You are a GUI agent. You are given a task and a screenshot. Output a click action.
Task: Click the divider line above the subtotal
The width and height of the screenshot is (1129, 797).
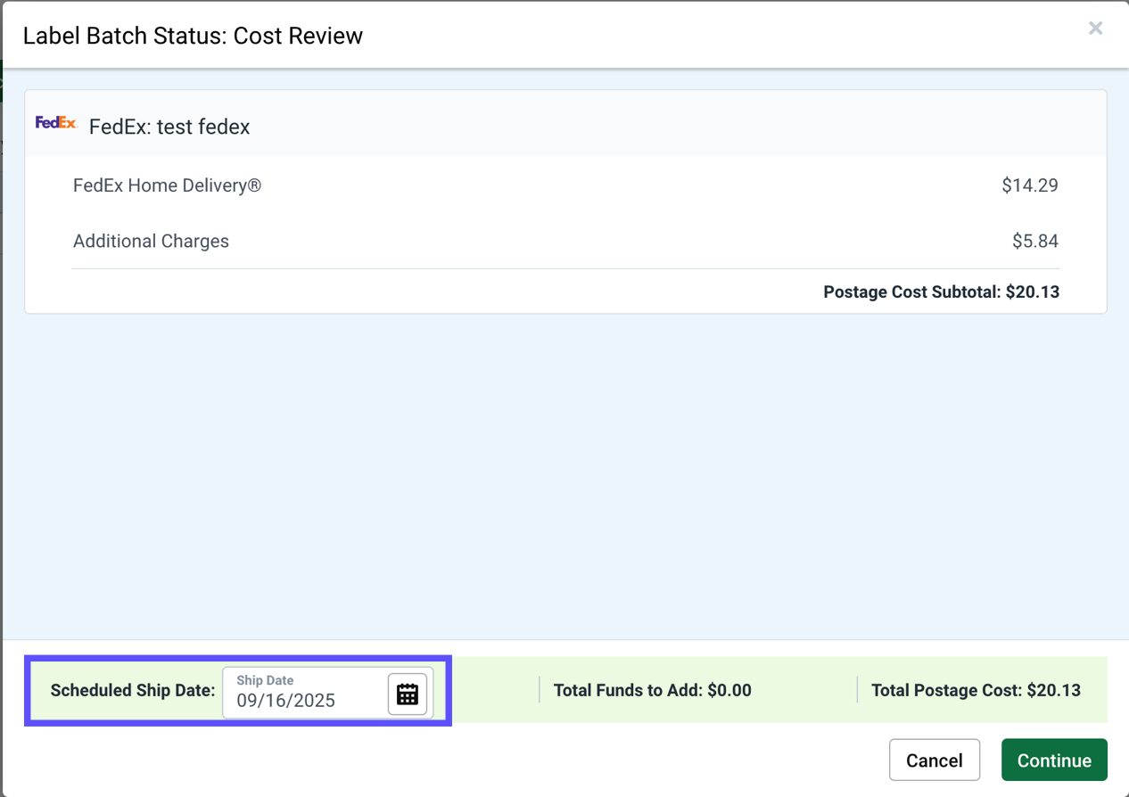tap(565, 268)
